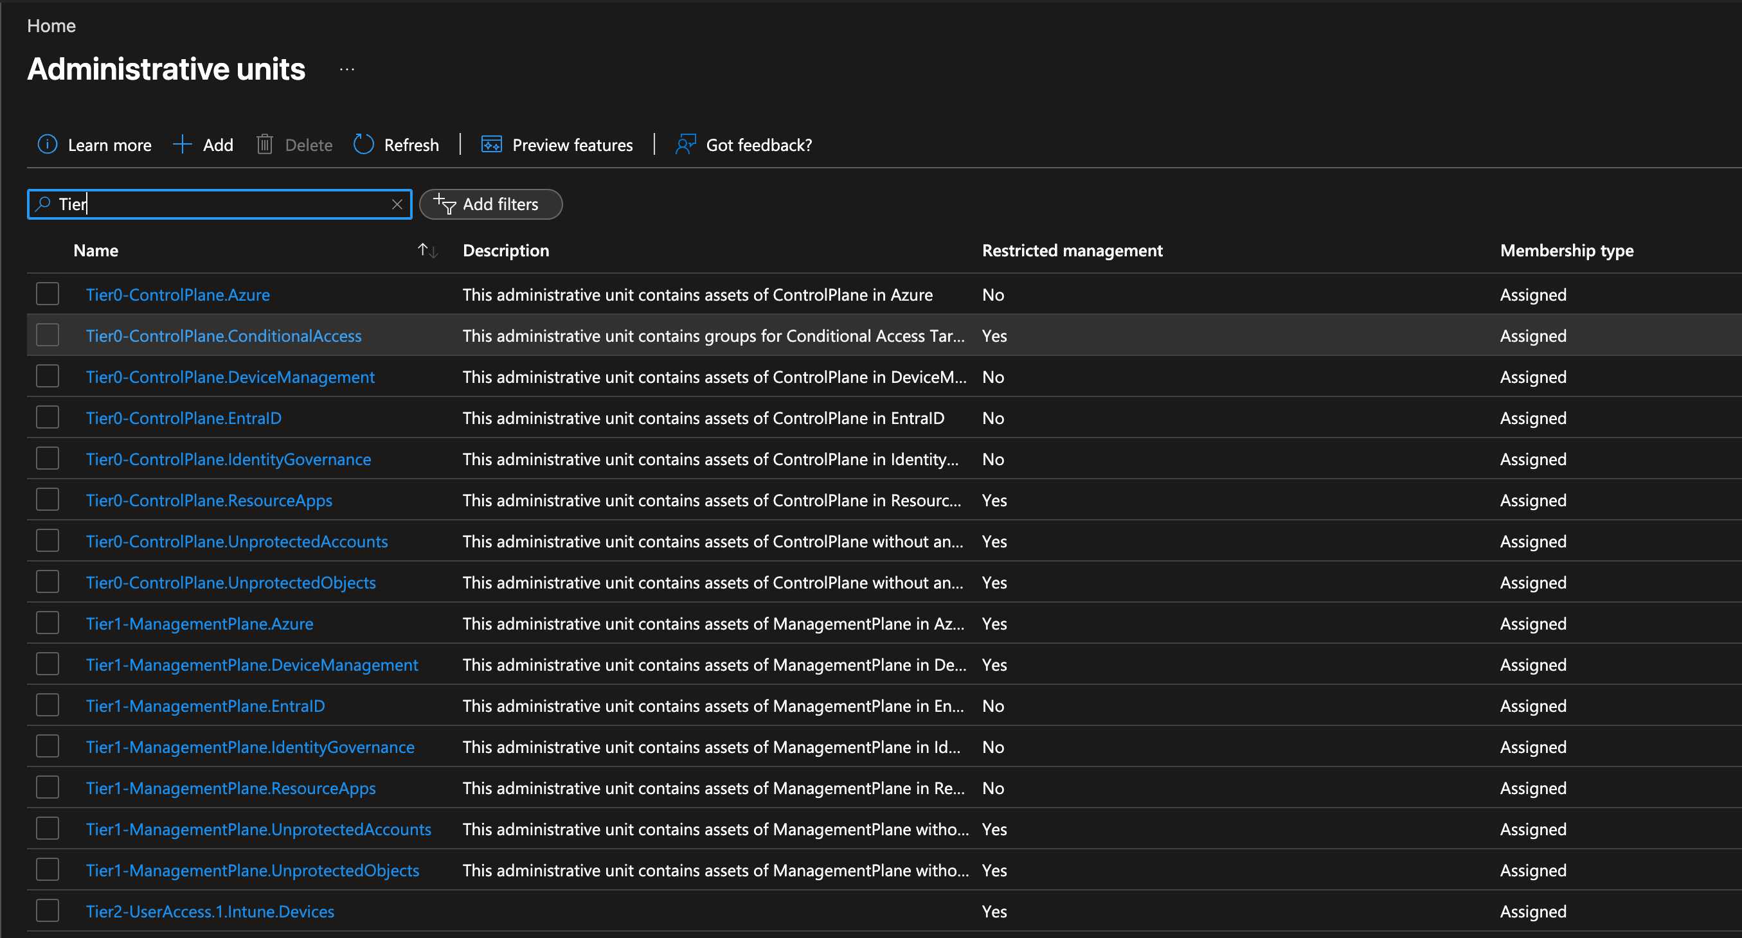This screenshot has width=1742, height=938.
Task: Click the Restricted management column header
Action: (x=1073, y=251)
